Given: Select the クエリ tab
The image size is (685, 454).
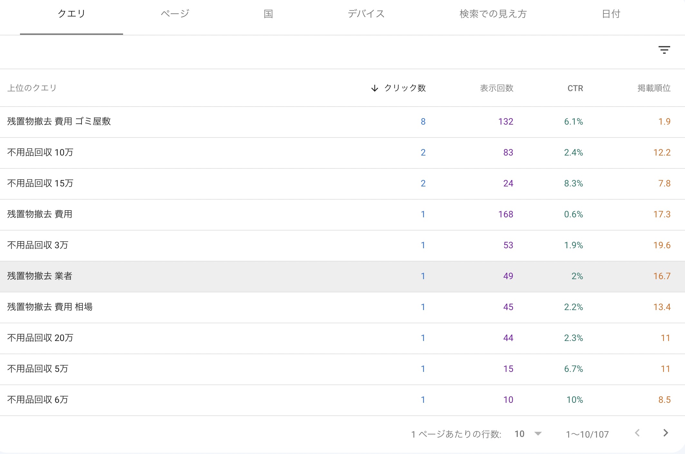Looking at the screenshot, I should [72, 14].
